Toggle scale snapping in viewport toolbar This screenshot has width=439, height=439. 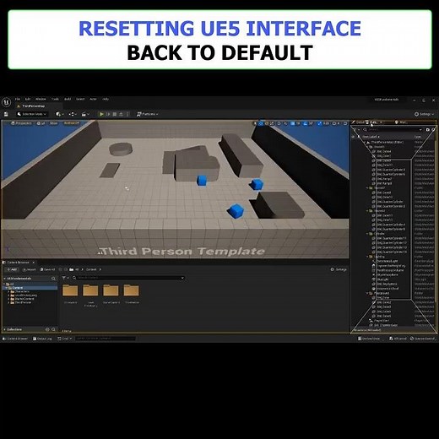coord(319,123)
